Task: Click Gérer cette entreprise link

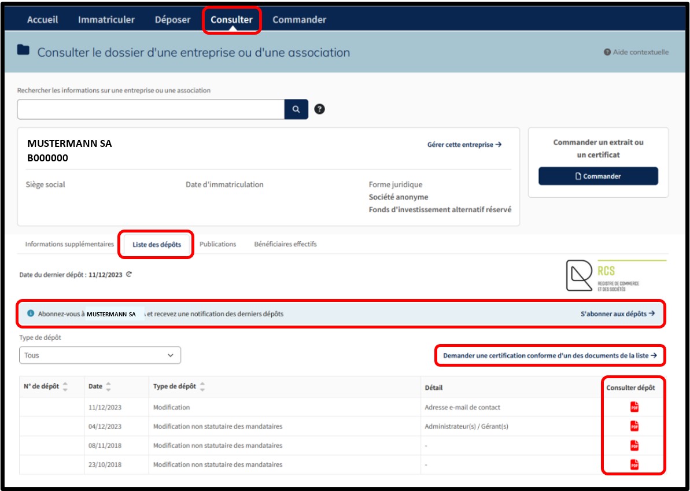Action: click(x=464, y=145)
